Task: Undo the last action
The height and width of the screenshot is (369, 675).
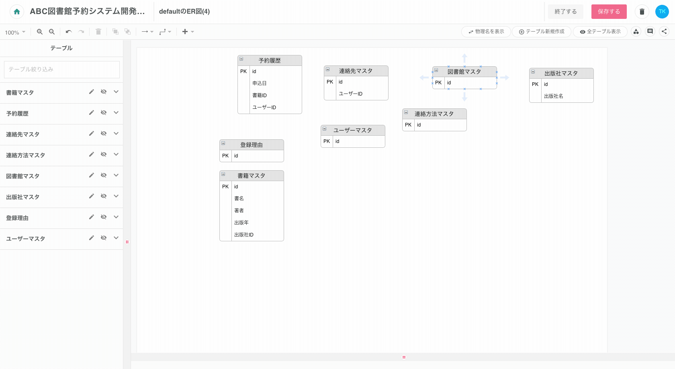Action: (69, 32)
